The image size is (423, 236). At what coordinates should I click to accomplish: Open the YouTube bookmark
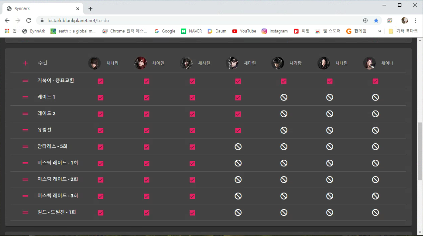point(244,31)
